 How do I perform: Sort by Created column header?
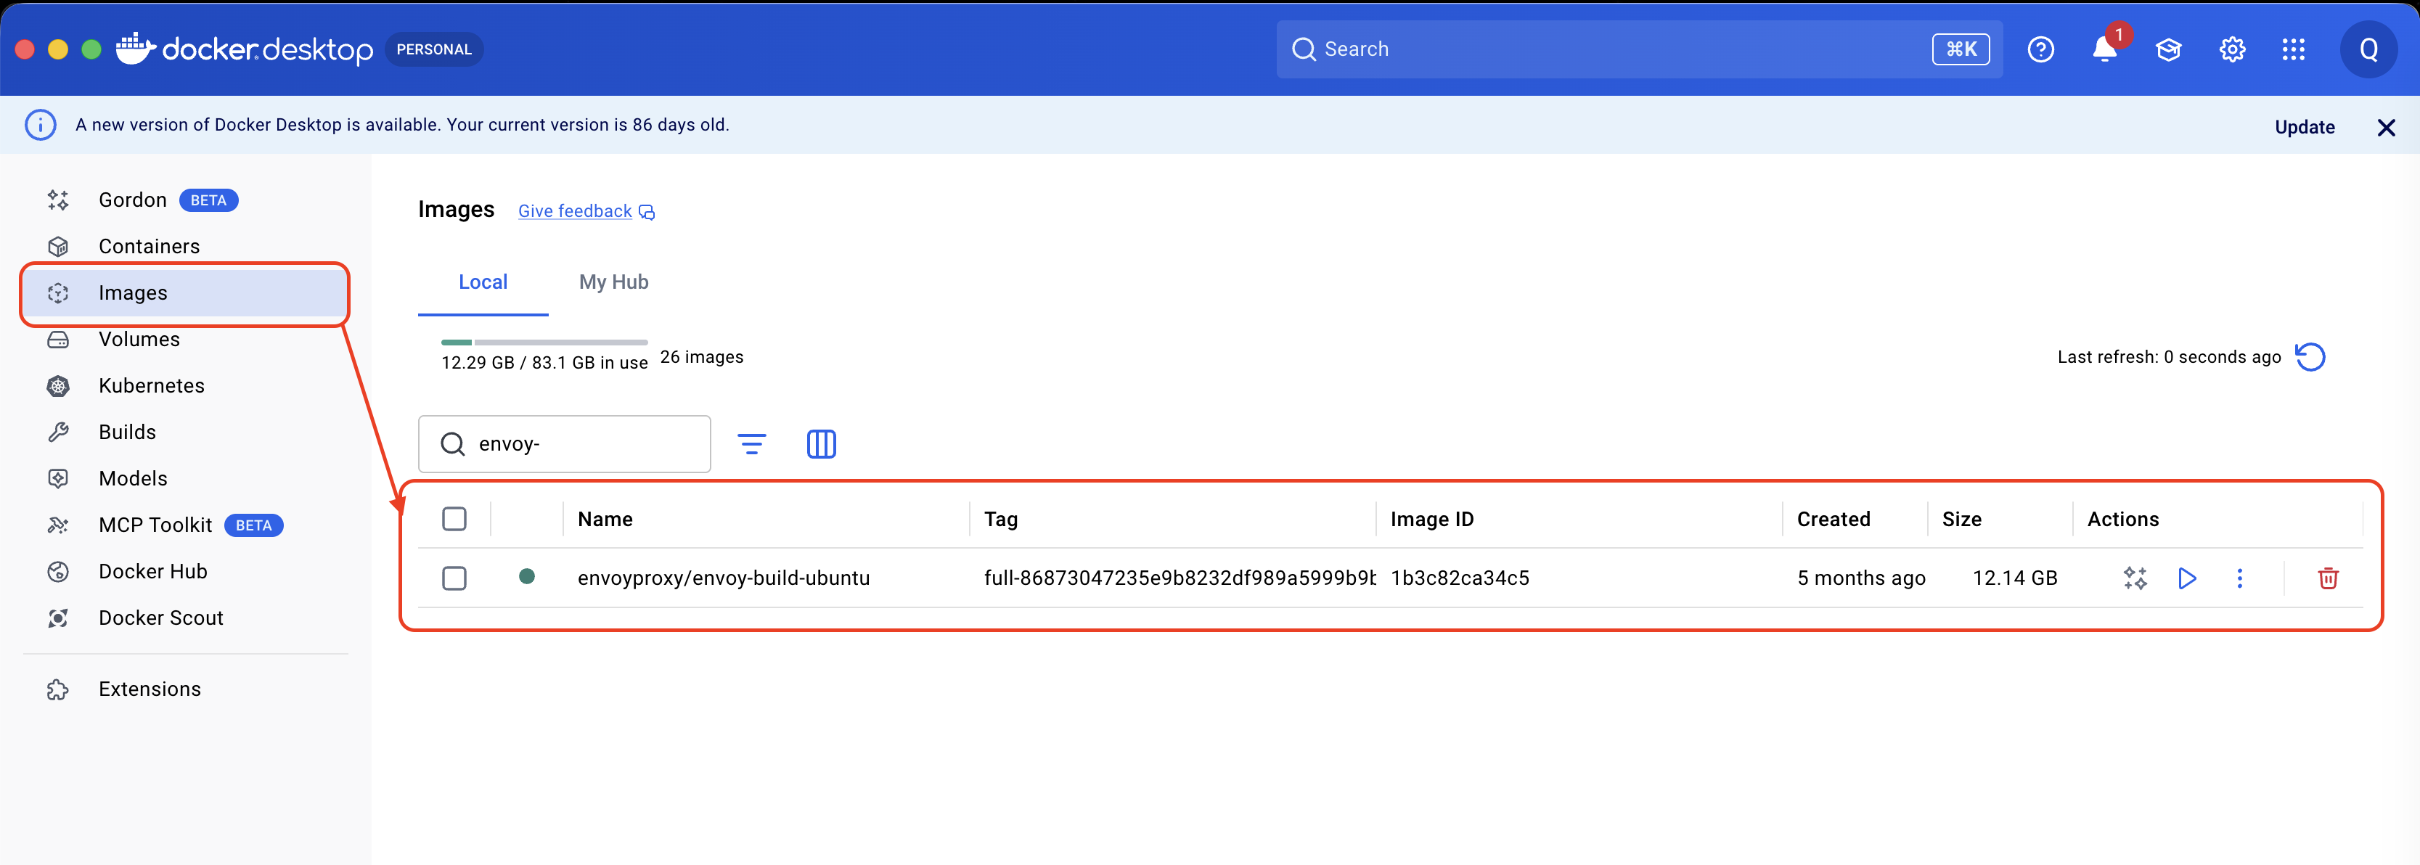(1833, 520)
